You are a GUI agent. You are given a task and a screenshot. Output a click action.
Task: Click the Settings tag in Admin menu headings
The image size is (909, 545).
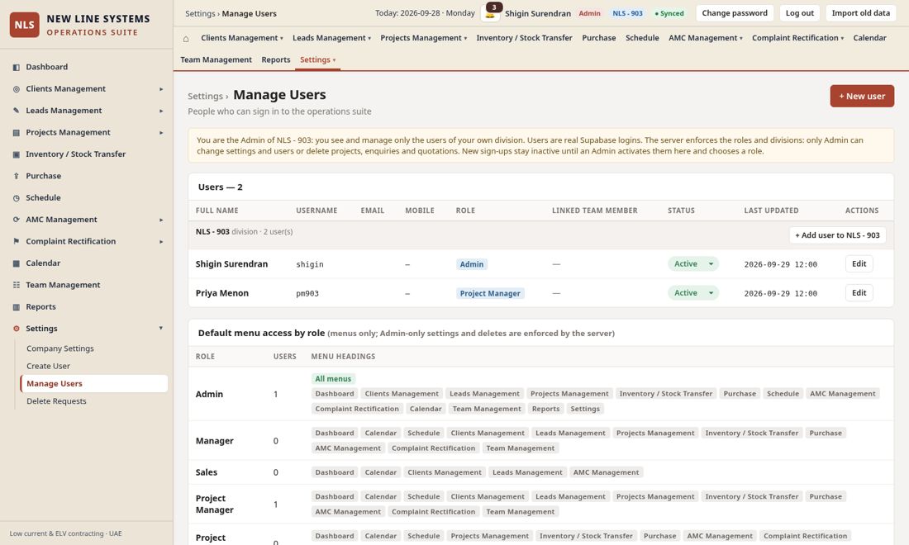point(585,409)
